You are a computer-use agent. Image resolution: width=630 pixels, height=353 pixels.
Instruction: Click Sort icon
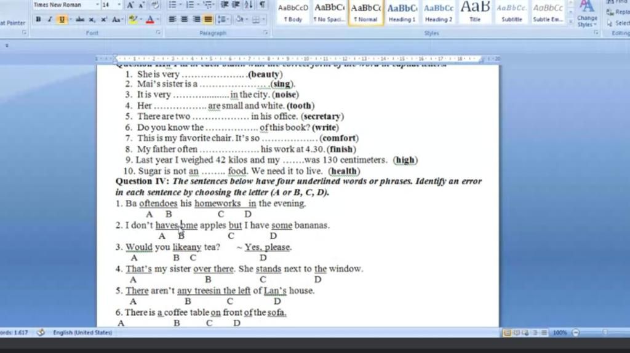point(249,5)
